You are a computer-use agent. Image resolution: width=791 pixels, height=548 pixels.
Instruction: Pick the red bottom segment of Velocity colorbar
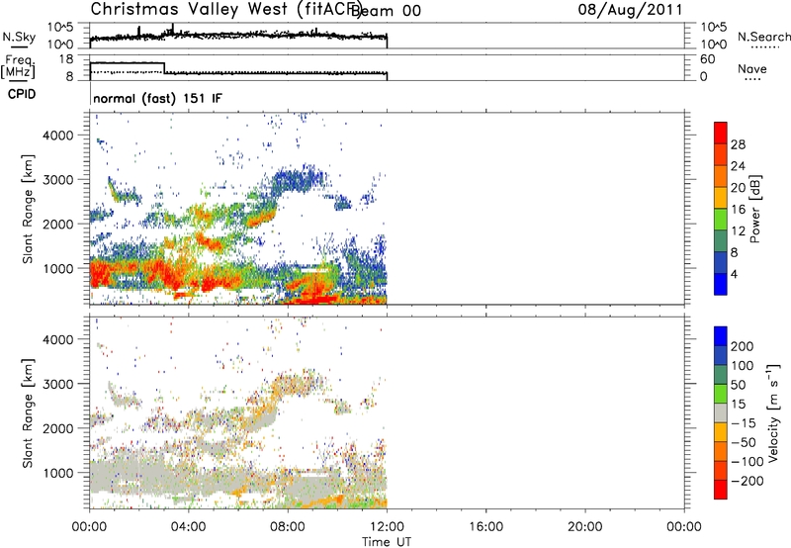[721, 490]
